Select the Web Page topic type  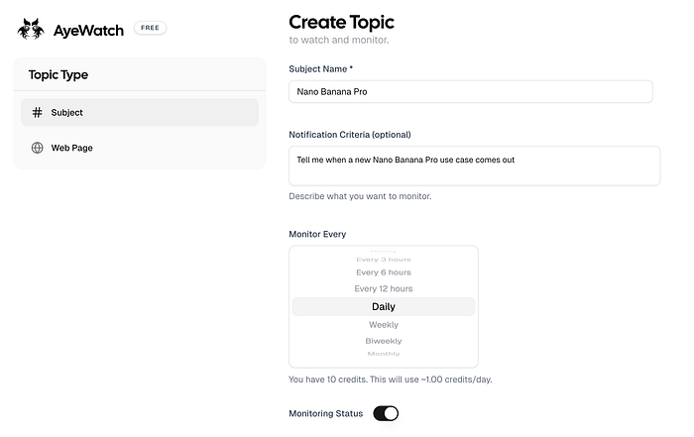[139, 148]
